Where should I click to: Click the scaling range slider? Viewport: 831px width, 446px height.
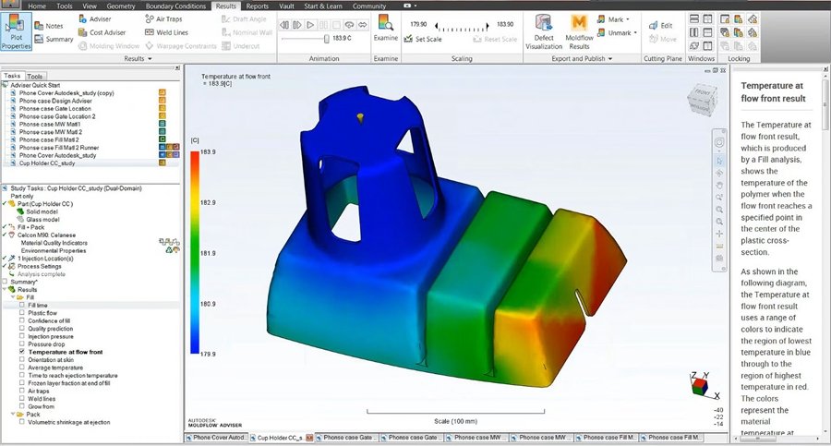tap(461, 26)
